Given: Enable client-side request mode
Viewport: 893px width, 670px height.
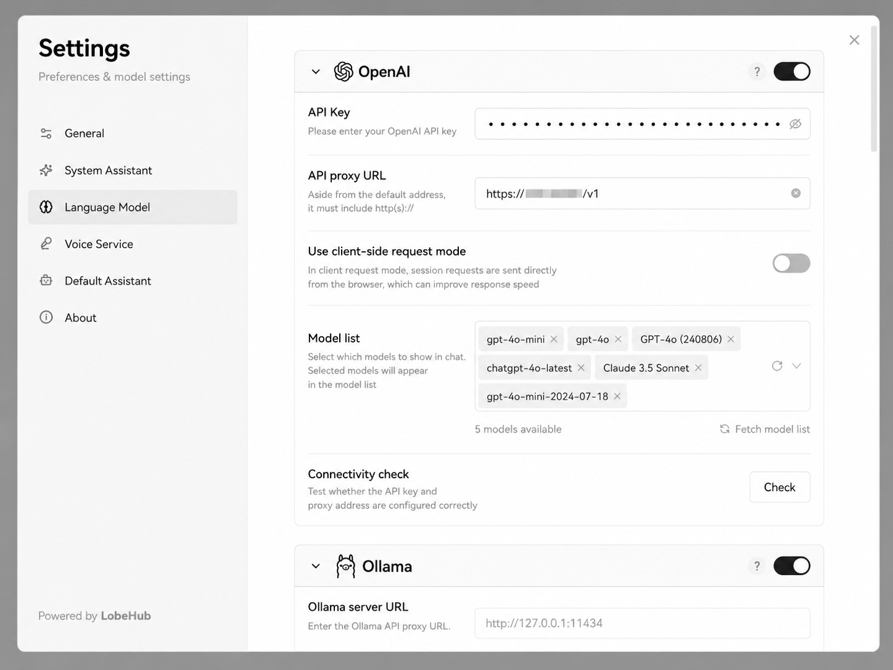Looking at the screenshot, I should [792, 263].
